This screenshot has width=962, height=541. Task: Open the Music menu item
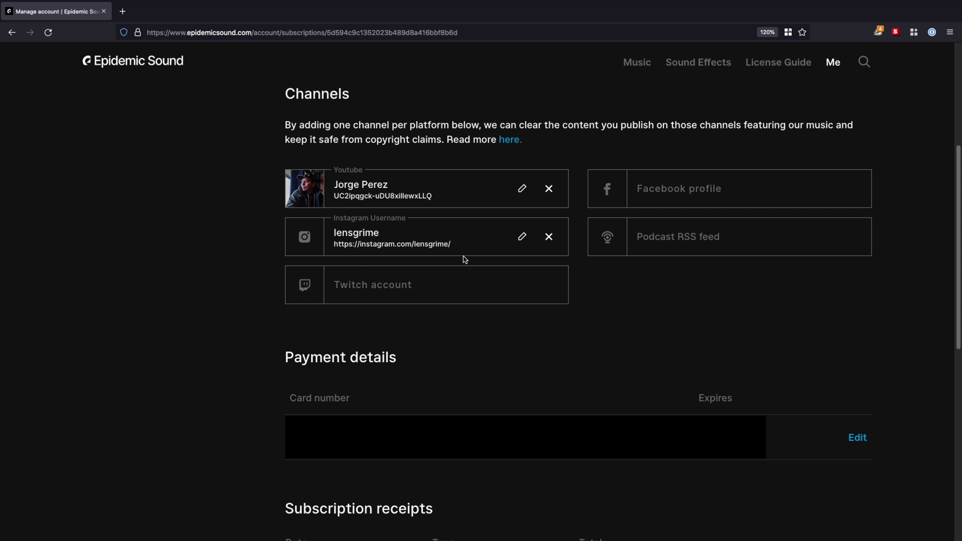[x=637, y=62]
